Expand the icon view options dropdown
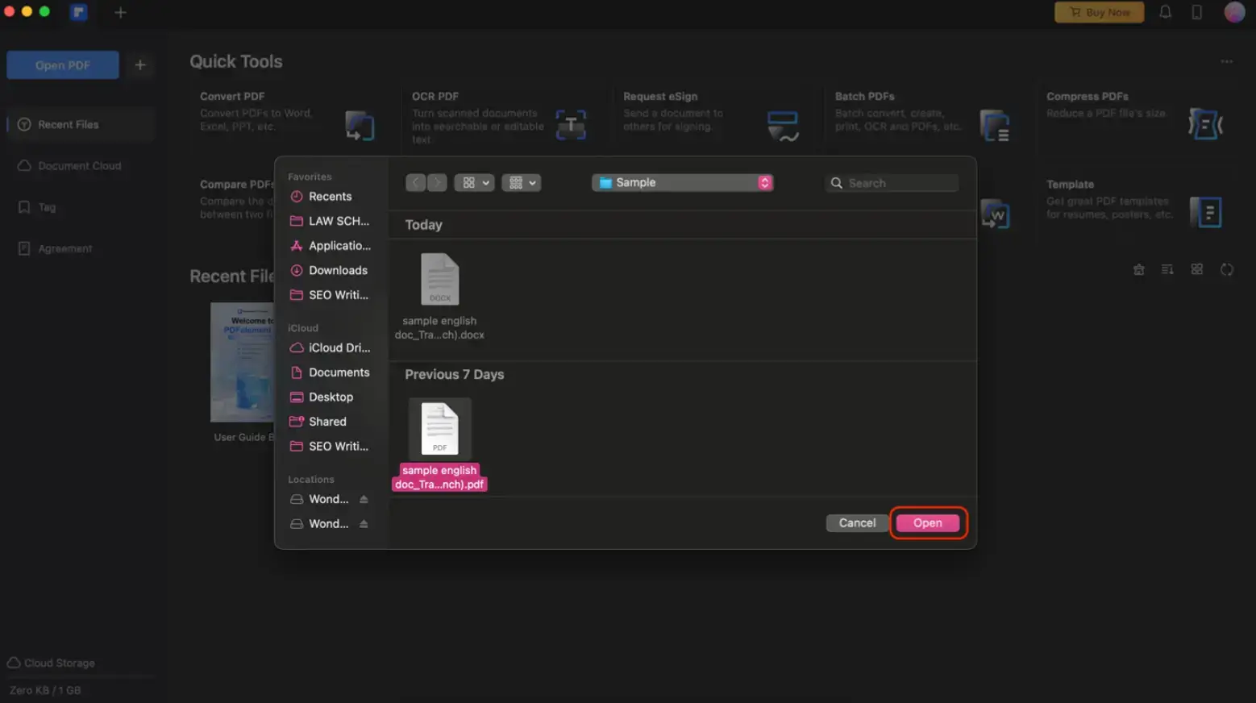1256x703 pixels. point(474,182)
